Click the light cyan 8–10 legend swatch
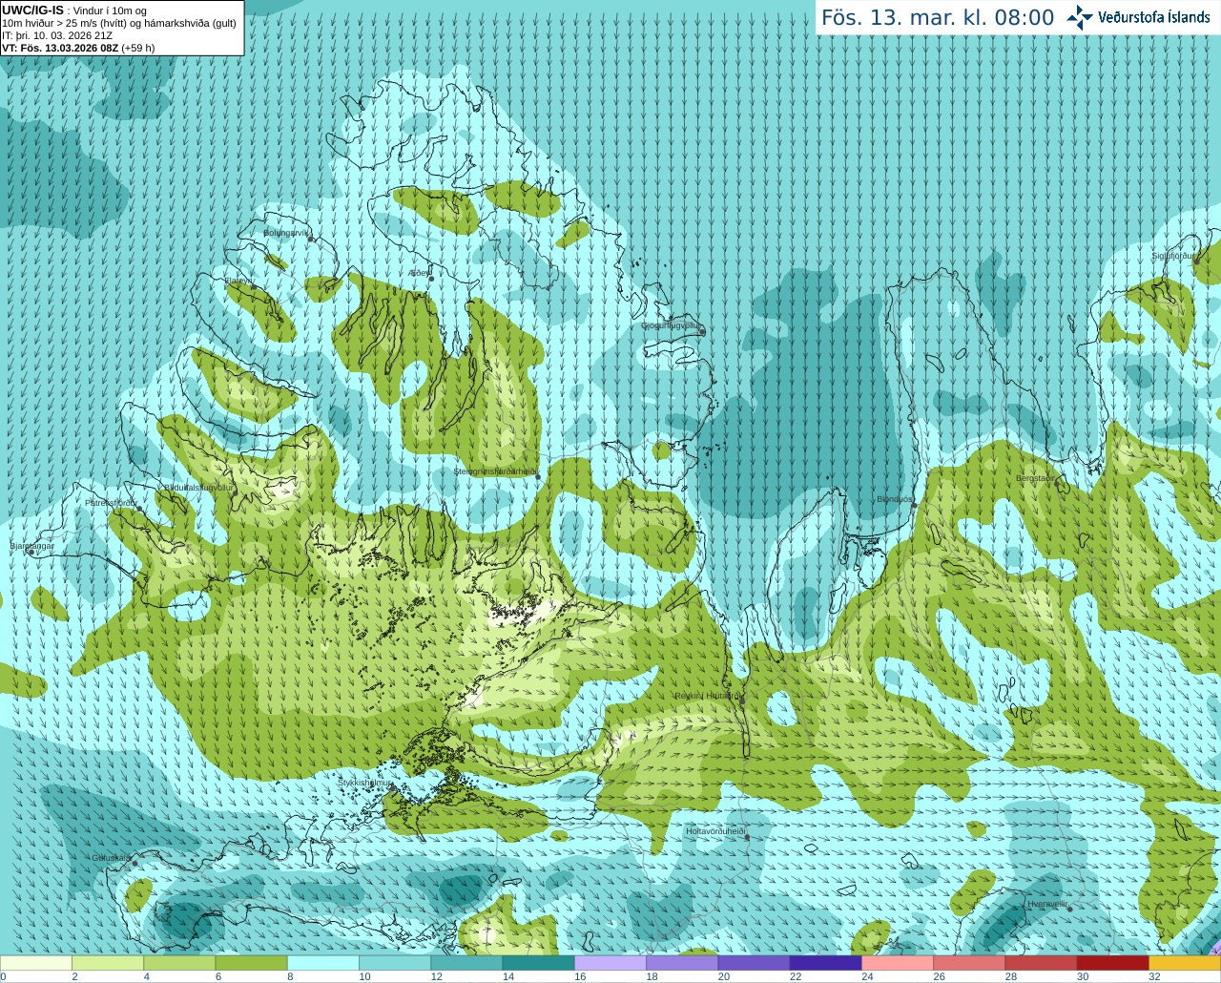1221x983 pixels. (x=323, y=963)
